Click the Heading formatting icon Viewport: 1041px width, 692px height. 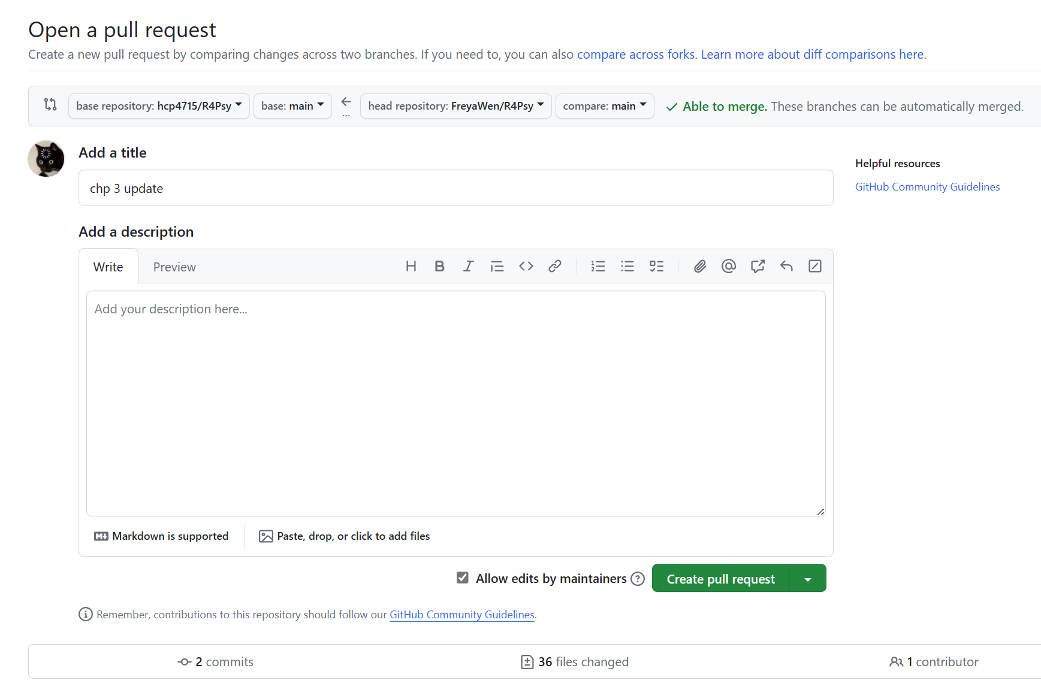point(411,267)
